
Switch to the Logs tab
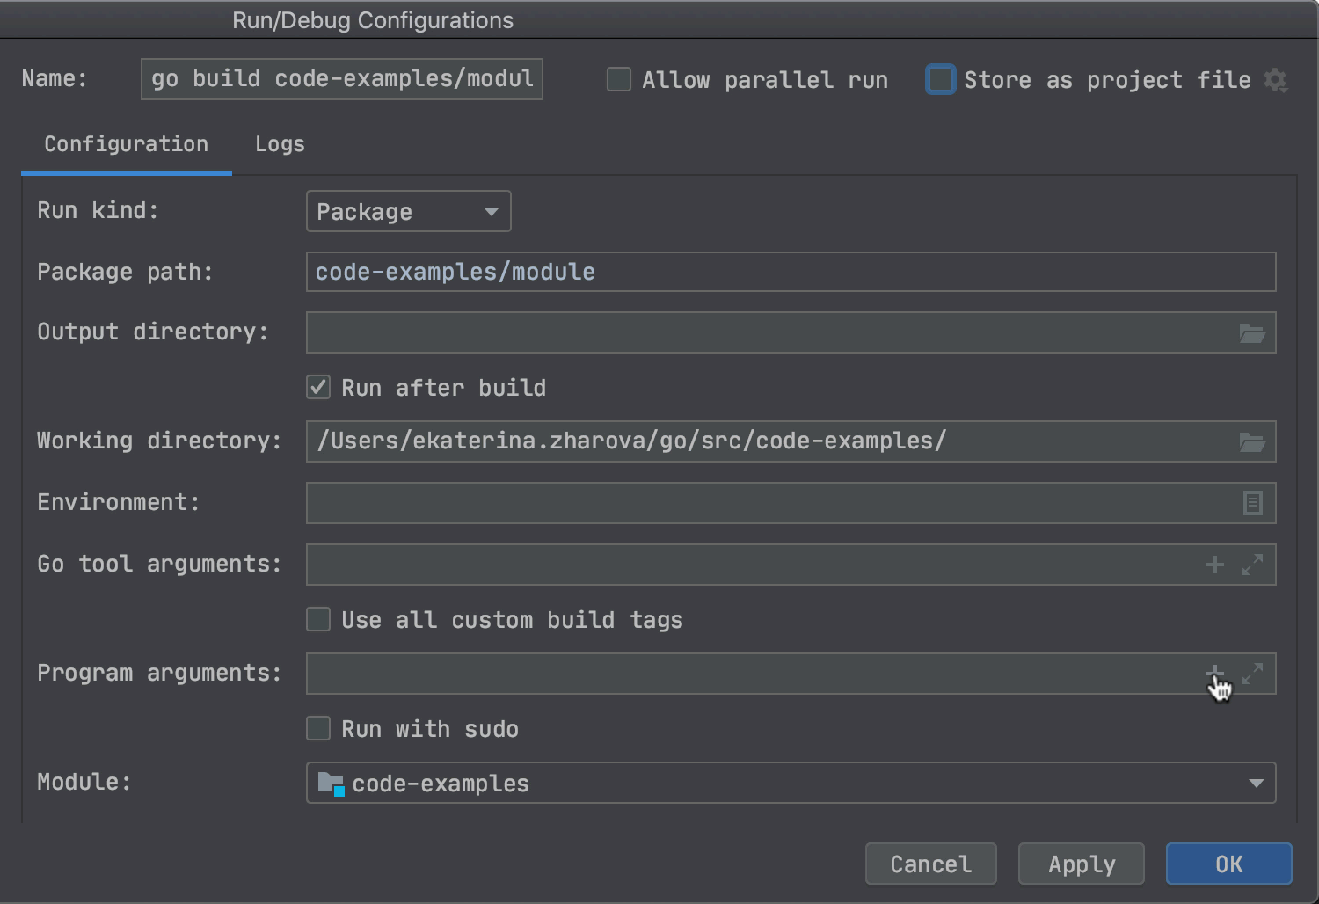point(280,144)
